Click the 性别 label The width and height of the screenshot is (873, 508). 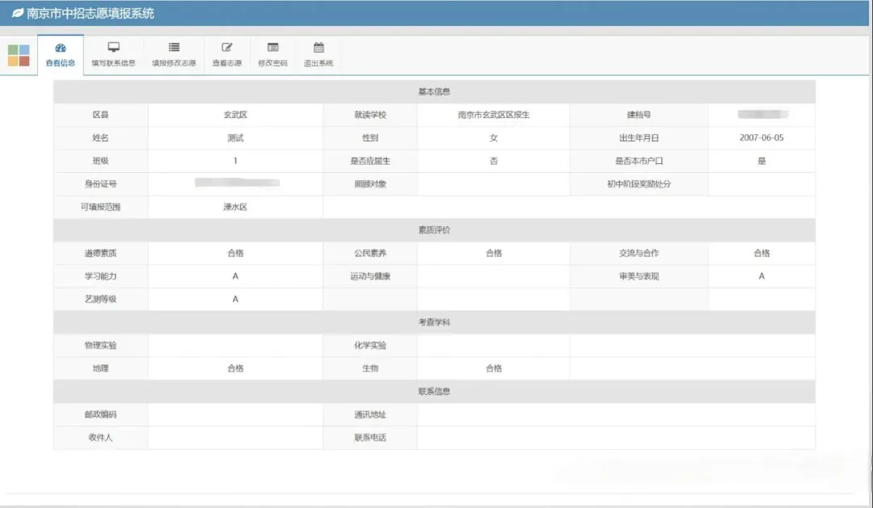point(370,138)
